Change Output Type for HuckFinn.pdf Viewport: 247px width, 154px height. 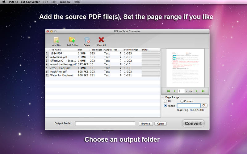pos(121,71)
